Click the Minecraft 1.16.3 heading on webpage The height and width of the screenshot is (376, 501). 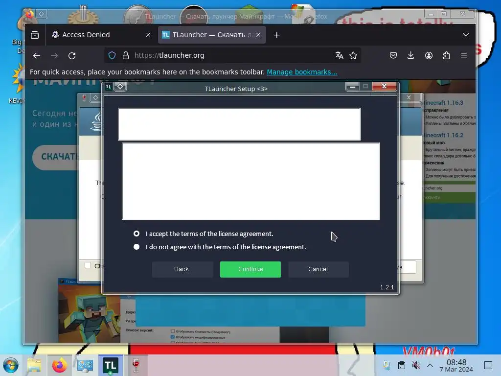[x=443, y=103]
